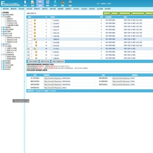This screenshot has height=153, width=153.
Task: Click the round icon in the table header
Action: pyautogui.click(x=38, y=17)
